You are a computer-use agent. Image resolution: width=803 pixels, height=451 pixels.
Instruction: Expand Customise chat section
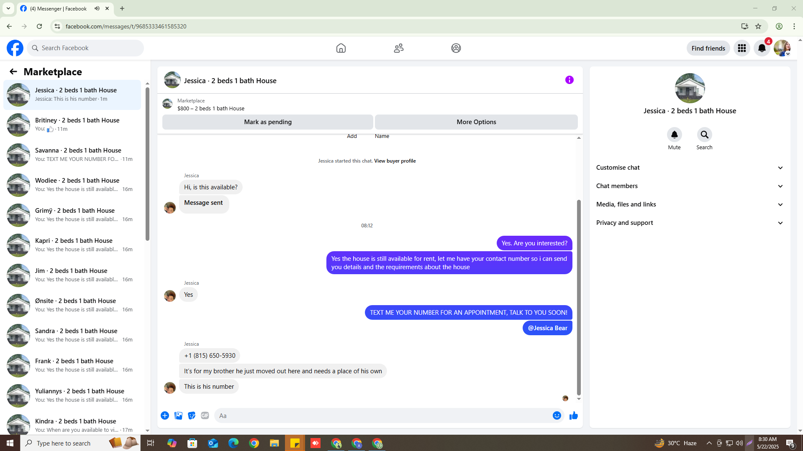pyautogui.click(x=690, y=168)
